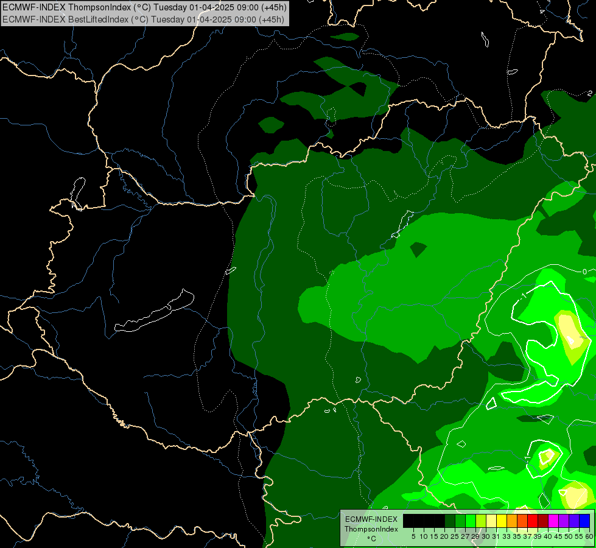Click the legend value label 55
The image size is (596, 548).
coord(579,536)
